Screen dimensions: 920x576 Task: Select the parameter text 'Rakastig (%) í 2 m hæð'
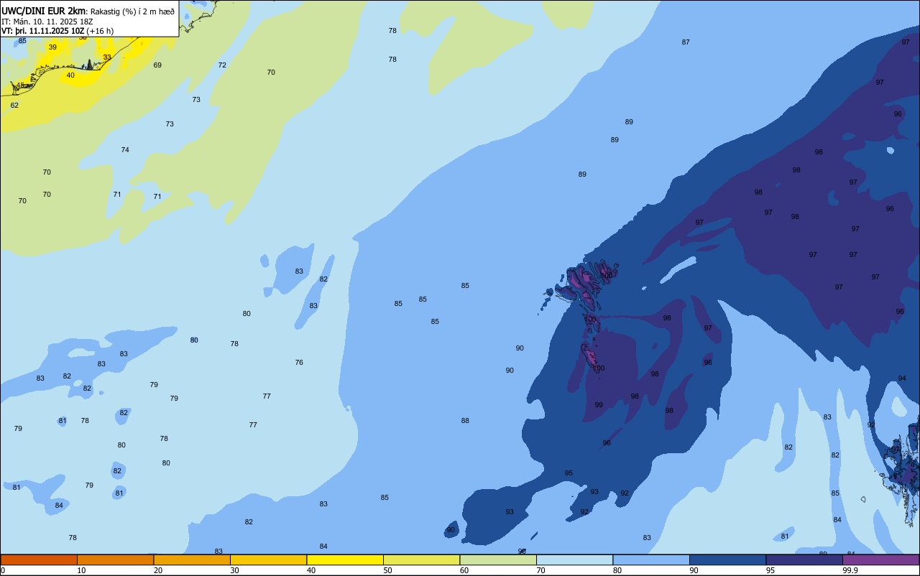pos(132,11)
